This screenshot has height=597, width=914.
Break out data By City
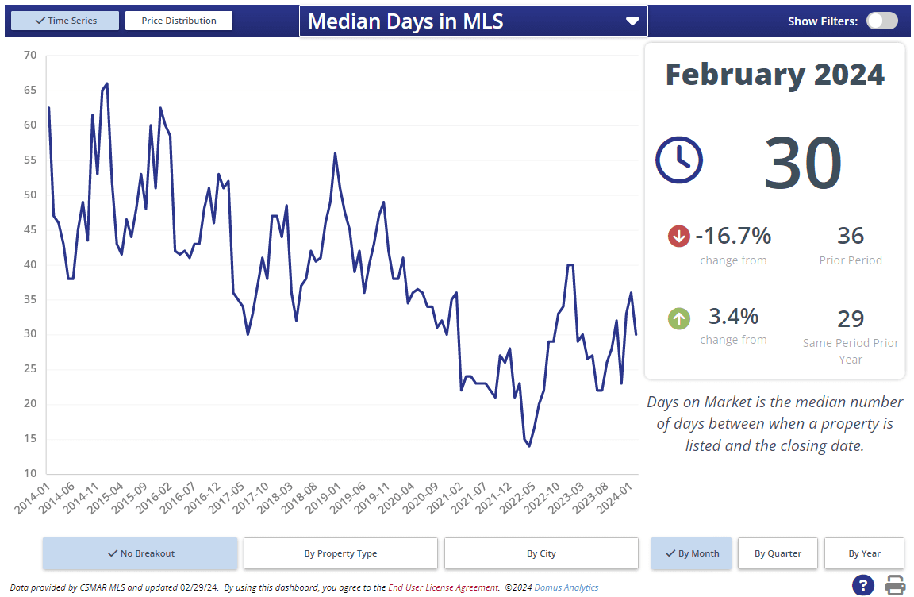pos(541,553)
